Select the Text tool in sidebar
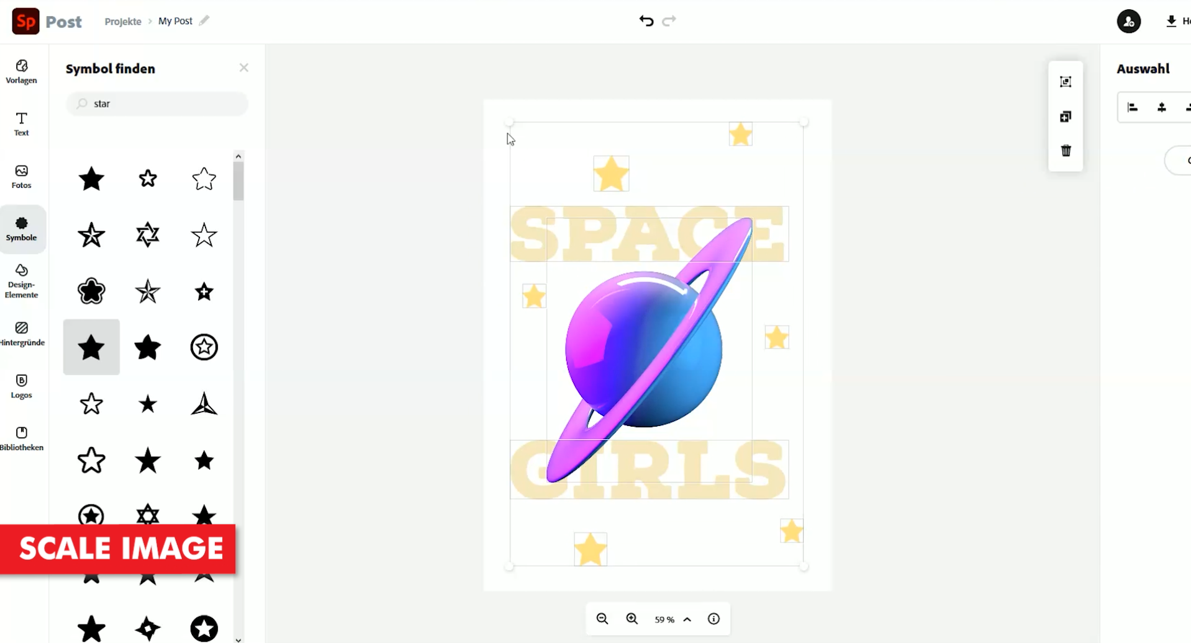 point(22,124)
